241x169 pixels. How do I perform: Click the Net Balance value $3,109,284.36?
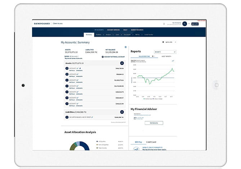coord(112,52)
